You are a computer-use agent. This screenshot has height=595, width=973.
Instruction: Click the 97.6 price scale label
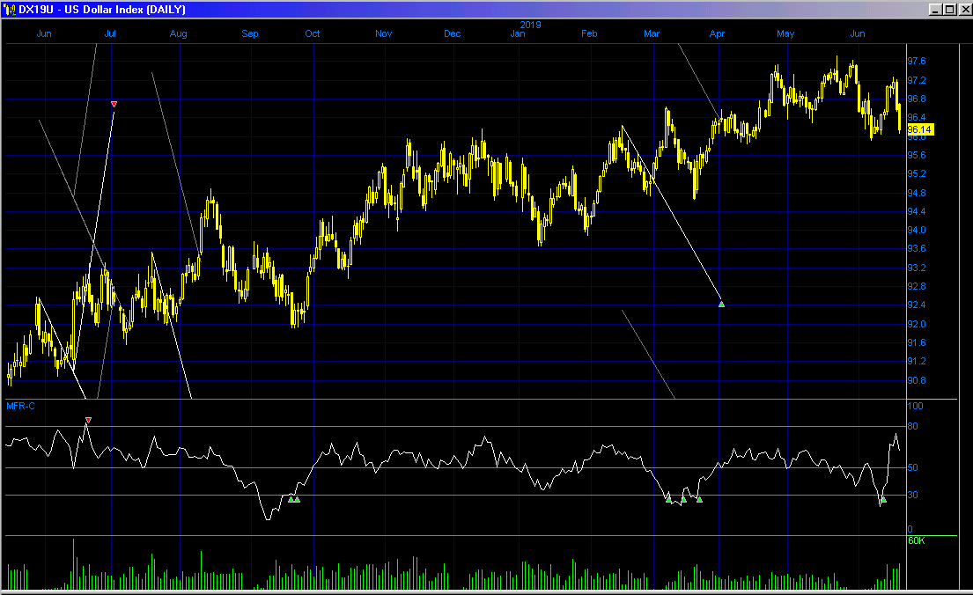917,61
